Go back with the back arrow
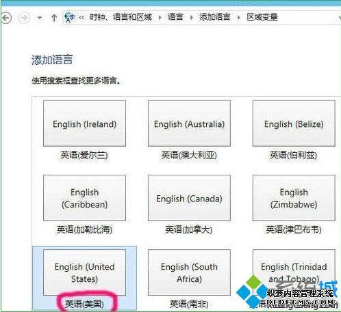This screenshot has height=312, width=341. (x=6, y=18)
